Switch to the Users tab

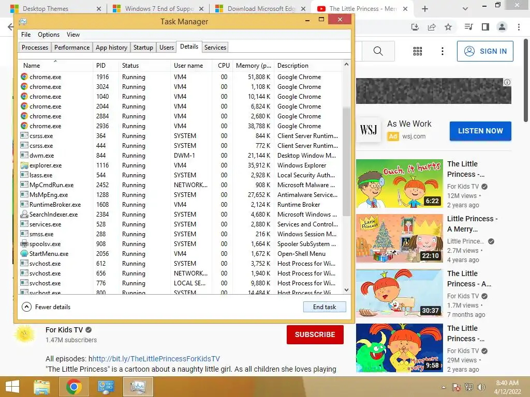[167, 47]
